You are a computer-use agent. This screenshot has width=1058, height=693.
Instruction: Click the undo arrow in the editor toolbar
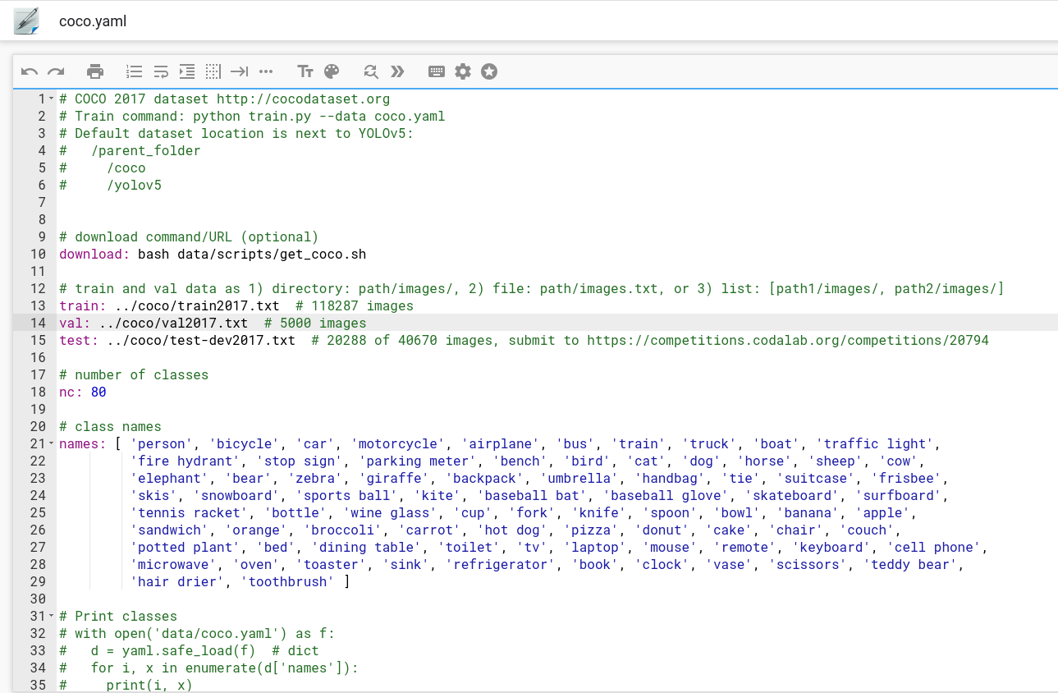tap(30, 71)
